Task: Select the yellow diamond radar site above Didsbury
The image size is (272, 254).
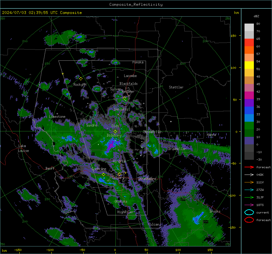Action: (115, 132)
